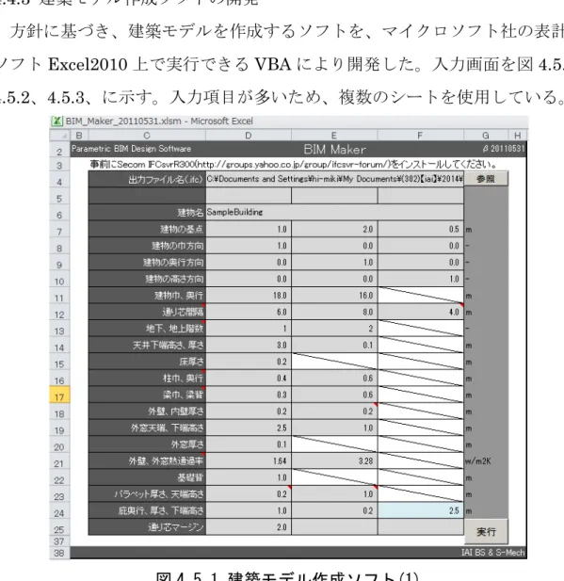The width and height of the screenshot is (564, 581).
Task: Click the 建物巾、奥行 value 16.0
Action: coord(334,296)
